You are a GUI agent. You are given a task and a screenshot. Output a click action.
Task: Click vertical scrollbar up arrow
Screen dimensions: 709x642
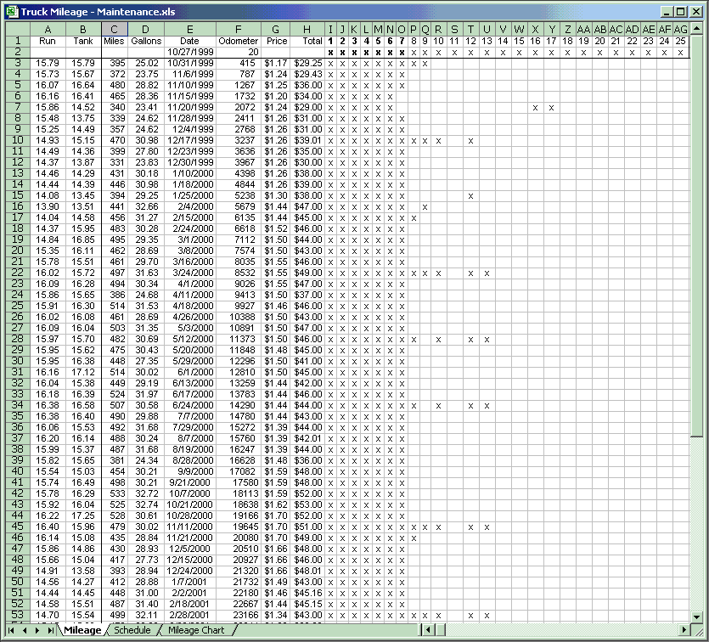coord(696,30)
